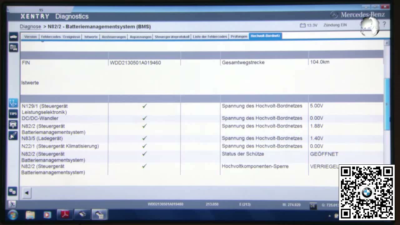Viewport: 400px width, 225px height.
Task: Select the stethoscope diagnosis icon
Action: (13, 103)
